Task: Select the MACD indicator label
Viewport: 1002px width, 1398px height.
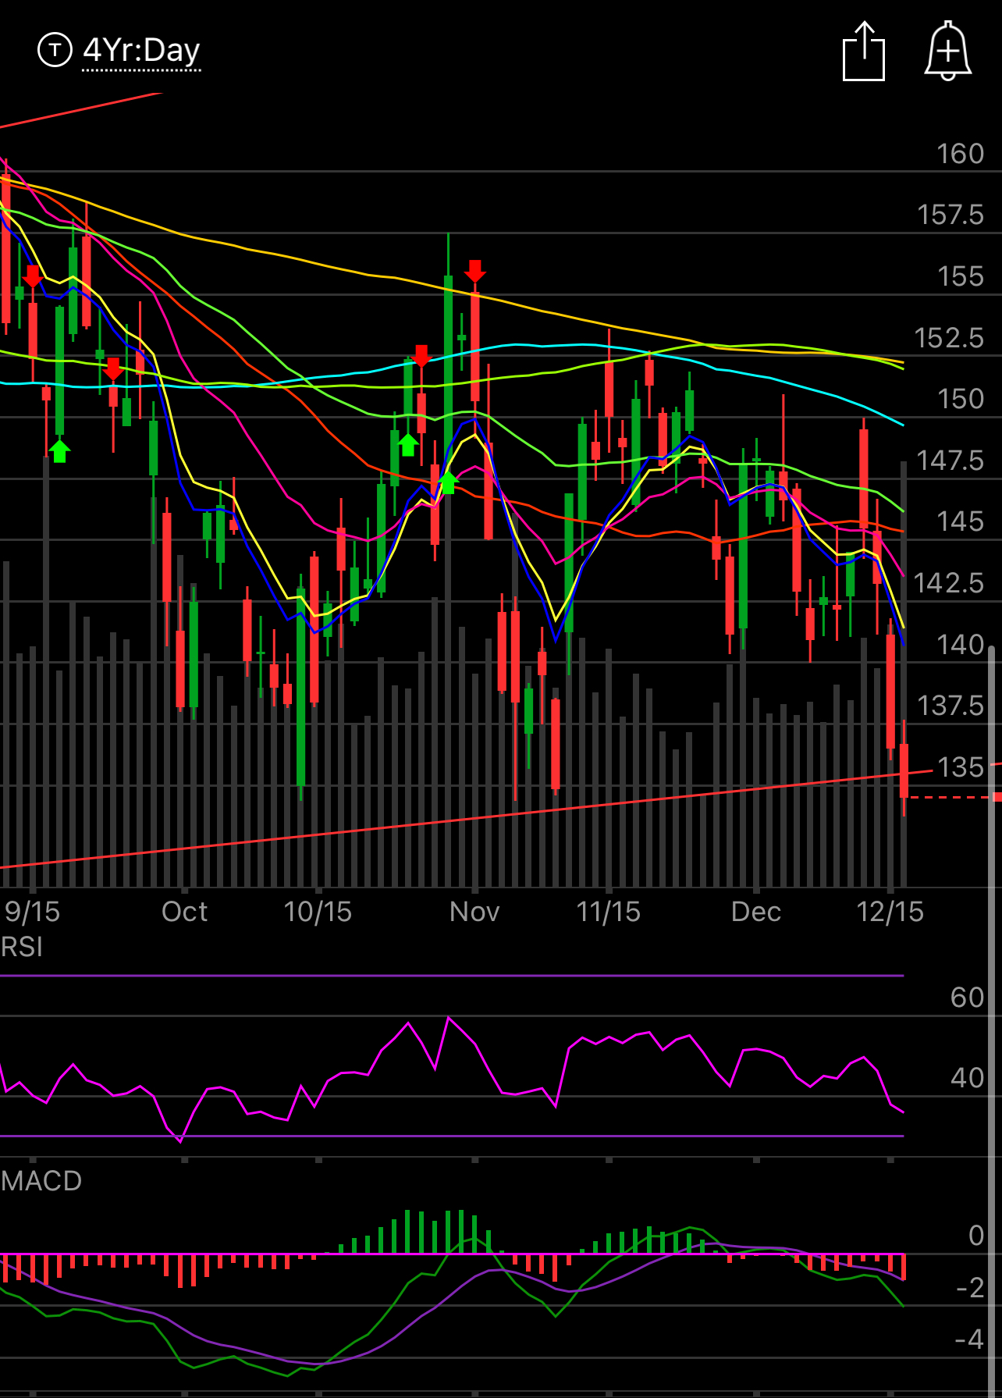Action: [41, 1180]
